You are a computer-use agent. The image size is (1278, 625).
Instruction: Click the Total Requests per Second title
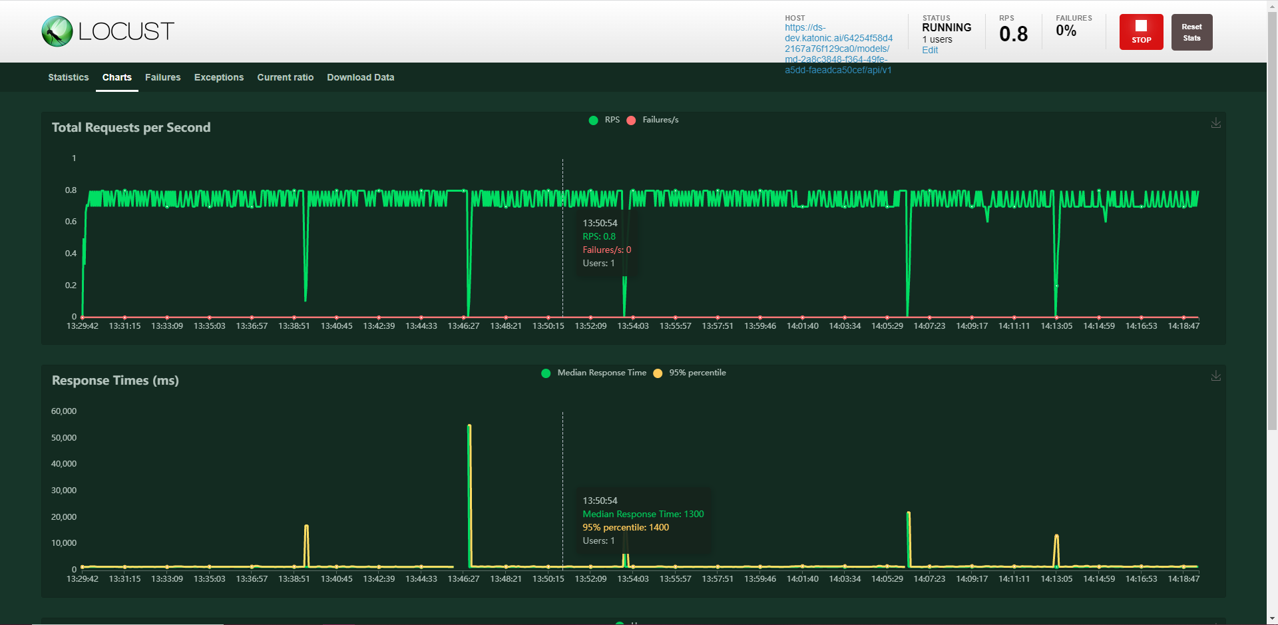click(x=131, y=127)
